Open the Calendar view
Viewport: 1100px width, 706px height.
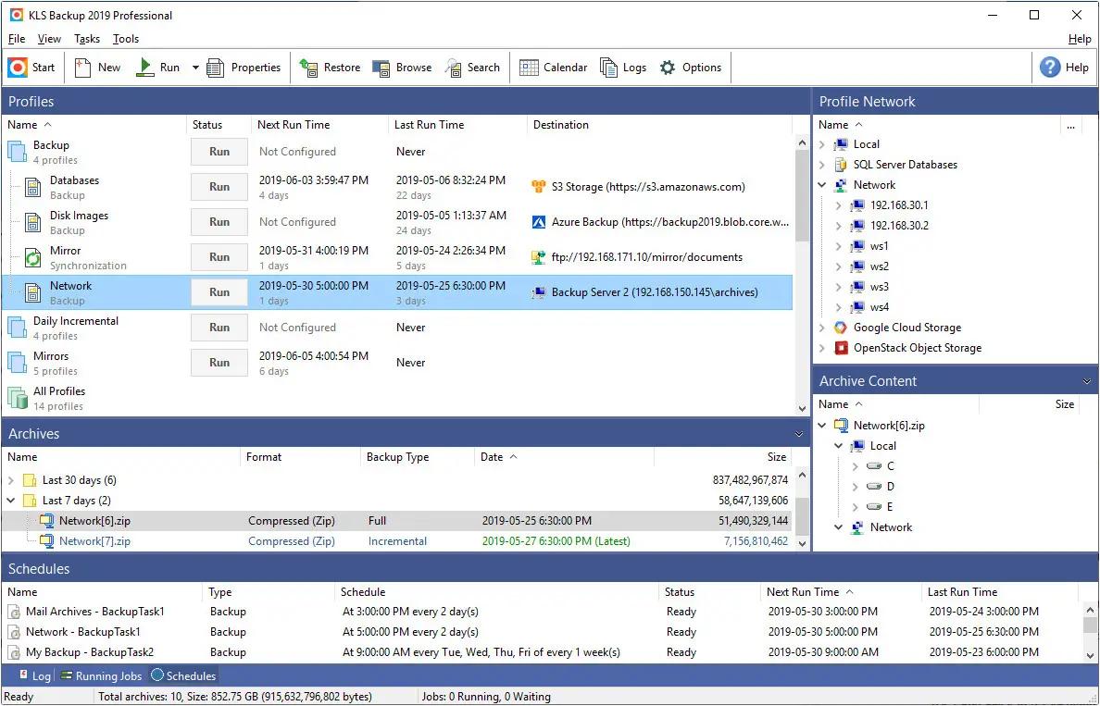pos(529,68)
